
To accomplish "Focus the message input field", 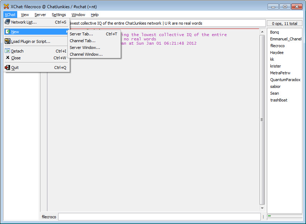I will tap(159, 217).
